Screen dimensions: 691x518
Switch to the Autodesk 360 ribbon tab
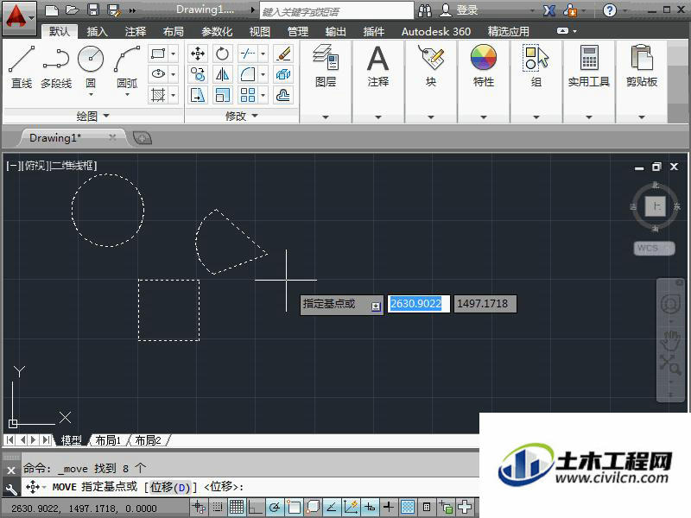coord(436,32)
